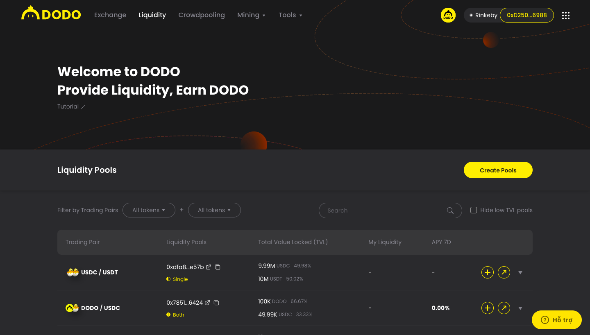Copy the 0xdfa8...e57b pool address
Image resolution: width=590 pixels, height=335 pixels.
click(218, 267)
